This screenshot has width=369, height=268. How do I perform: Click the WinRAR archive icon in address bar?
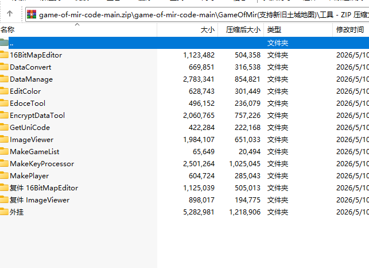pos(32,14)
